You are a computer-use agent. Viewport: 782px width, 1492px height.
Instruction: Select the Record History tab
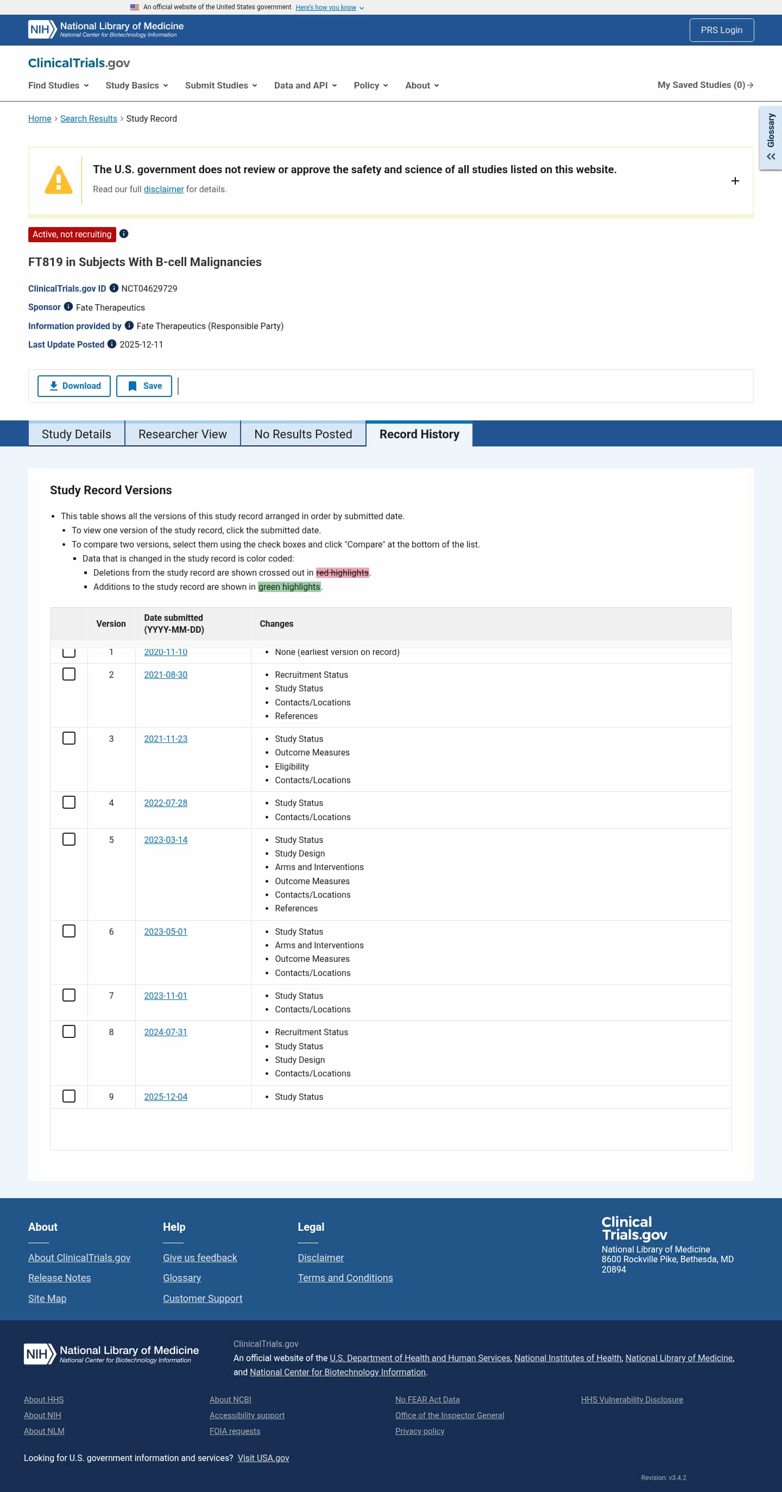419,434
